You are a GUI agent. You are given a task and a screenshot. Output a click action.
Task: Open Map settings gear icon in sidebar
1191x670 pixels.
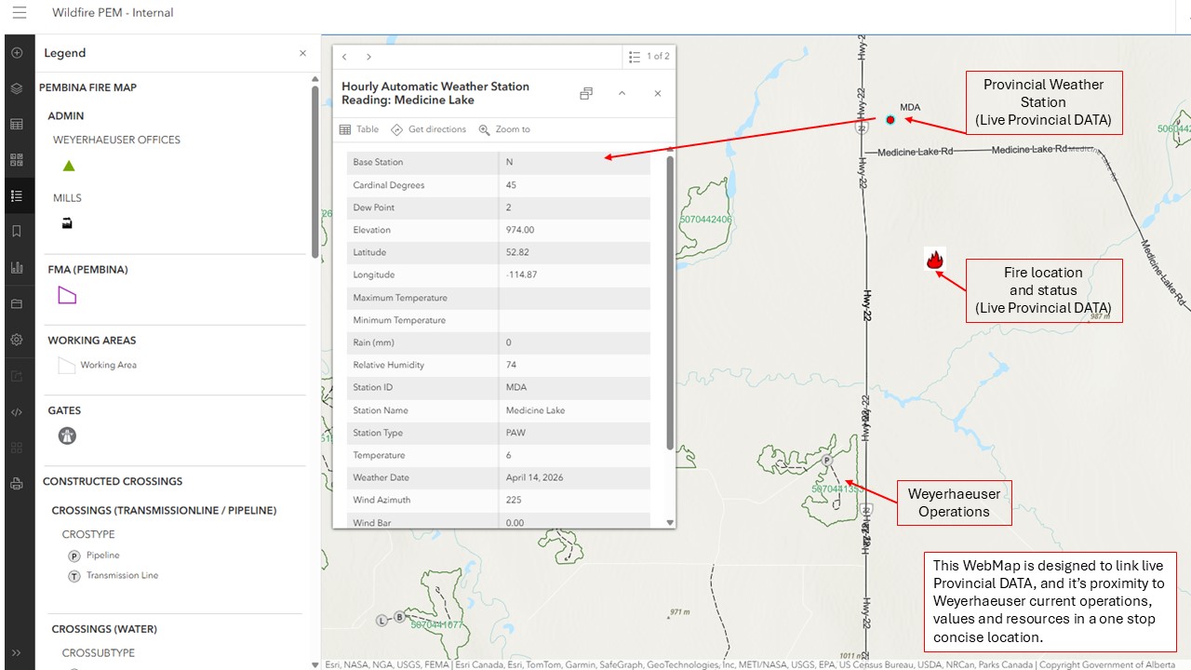tap(17, 340)
